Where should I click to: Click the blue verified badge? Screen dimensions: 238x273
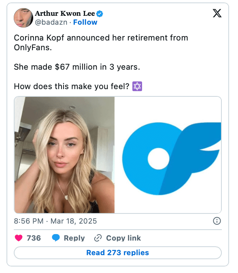(x=100, y=14)
